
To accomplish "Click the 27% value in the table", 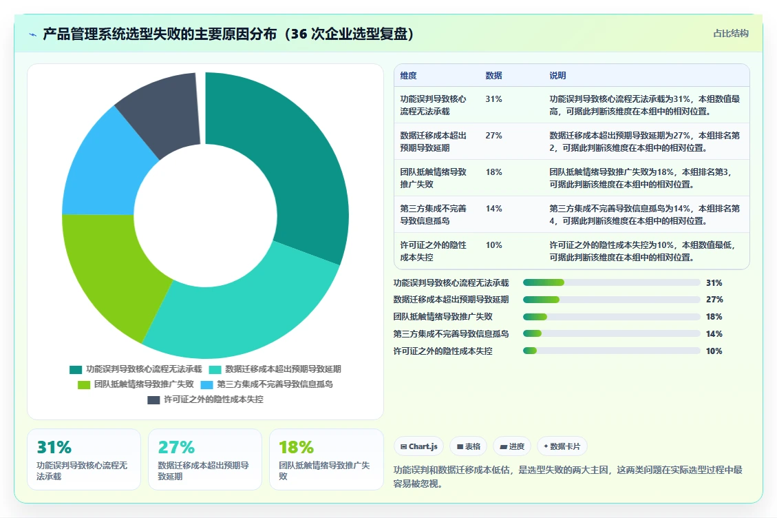I will click(493, 136).
